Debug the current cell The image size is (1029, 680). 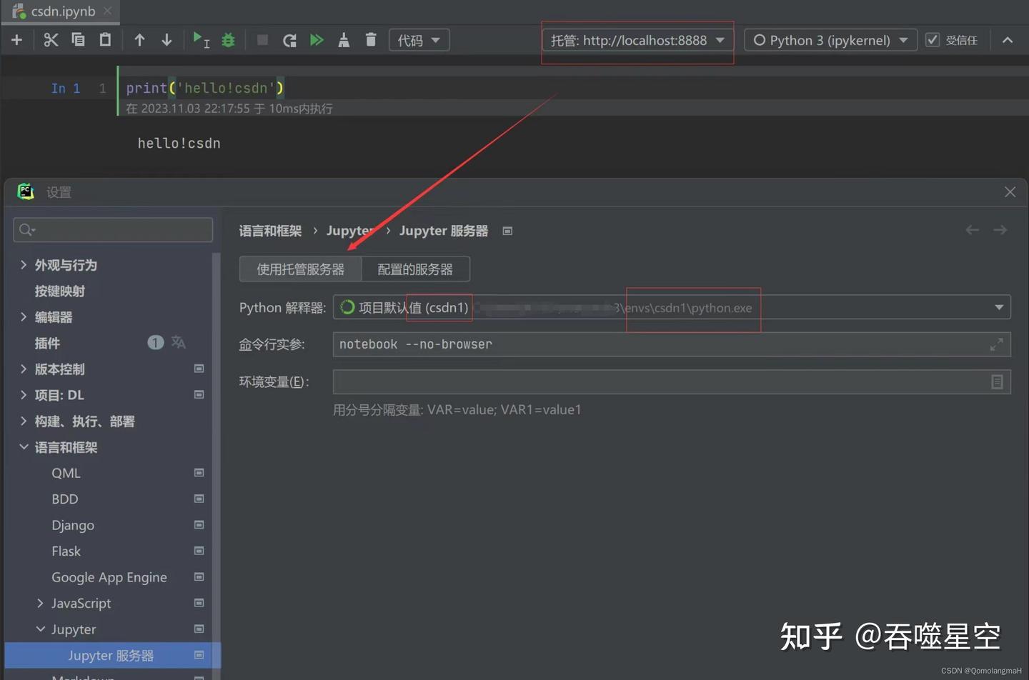coord(228,40)
